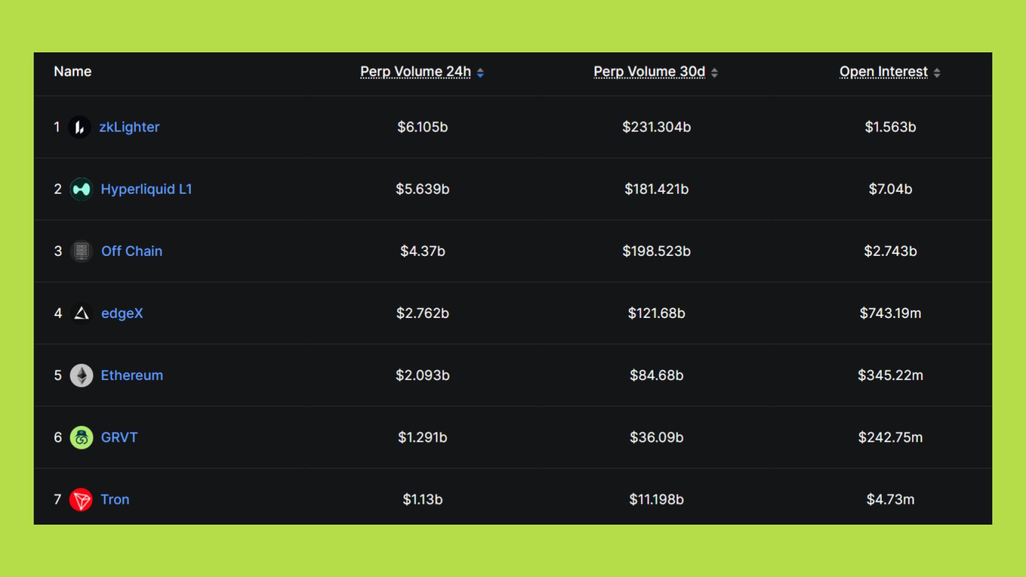
Task: Click the GRVT green logo icon
Action: pyautogui.click(x=81, y=438)
